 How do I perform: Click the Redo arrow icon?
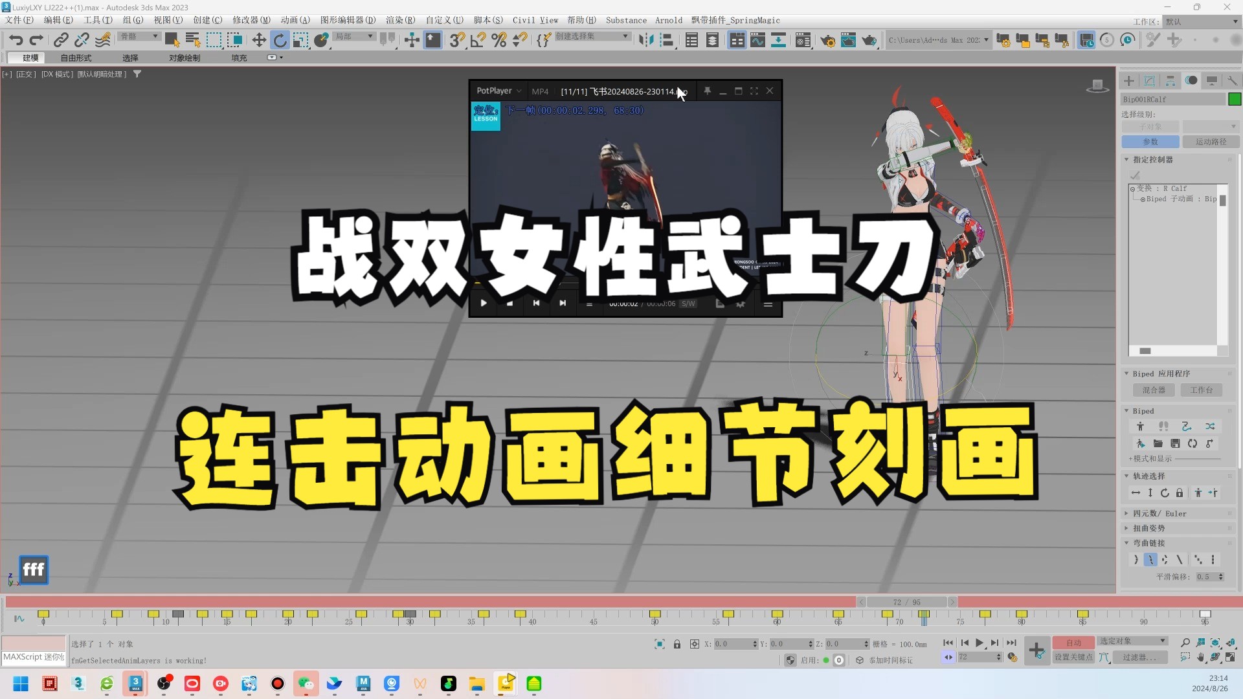coord(37,40)
